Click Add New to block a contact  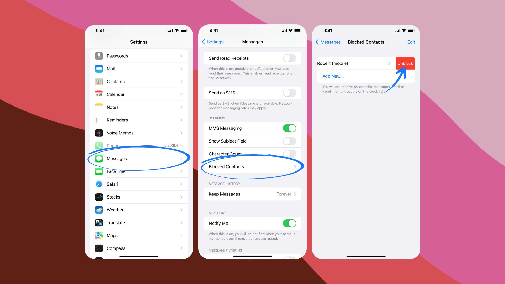(333, 76)
